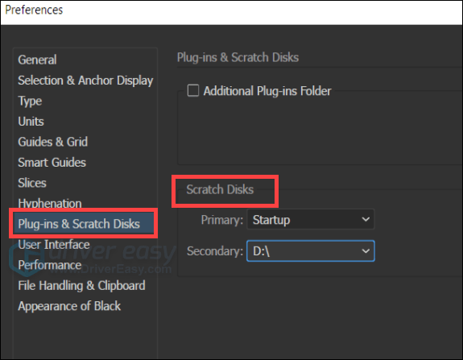Go to Performance preferences
The width and height of the screenshot is (463, 360).
click(x=50, y=265)
